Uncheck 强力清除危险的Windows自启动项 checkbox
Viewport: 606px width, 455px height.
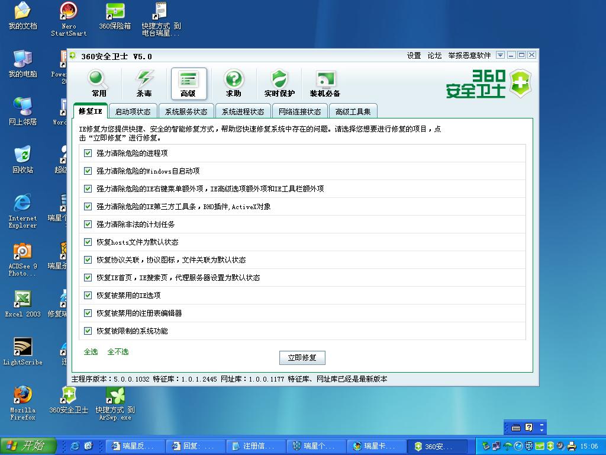[88, 171]
